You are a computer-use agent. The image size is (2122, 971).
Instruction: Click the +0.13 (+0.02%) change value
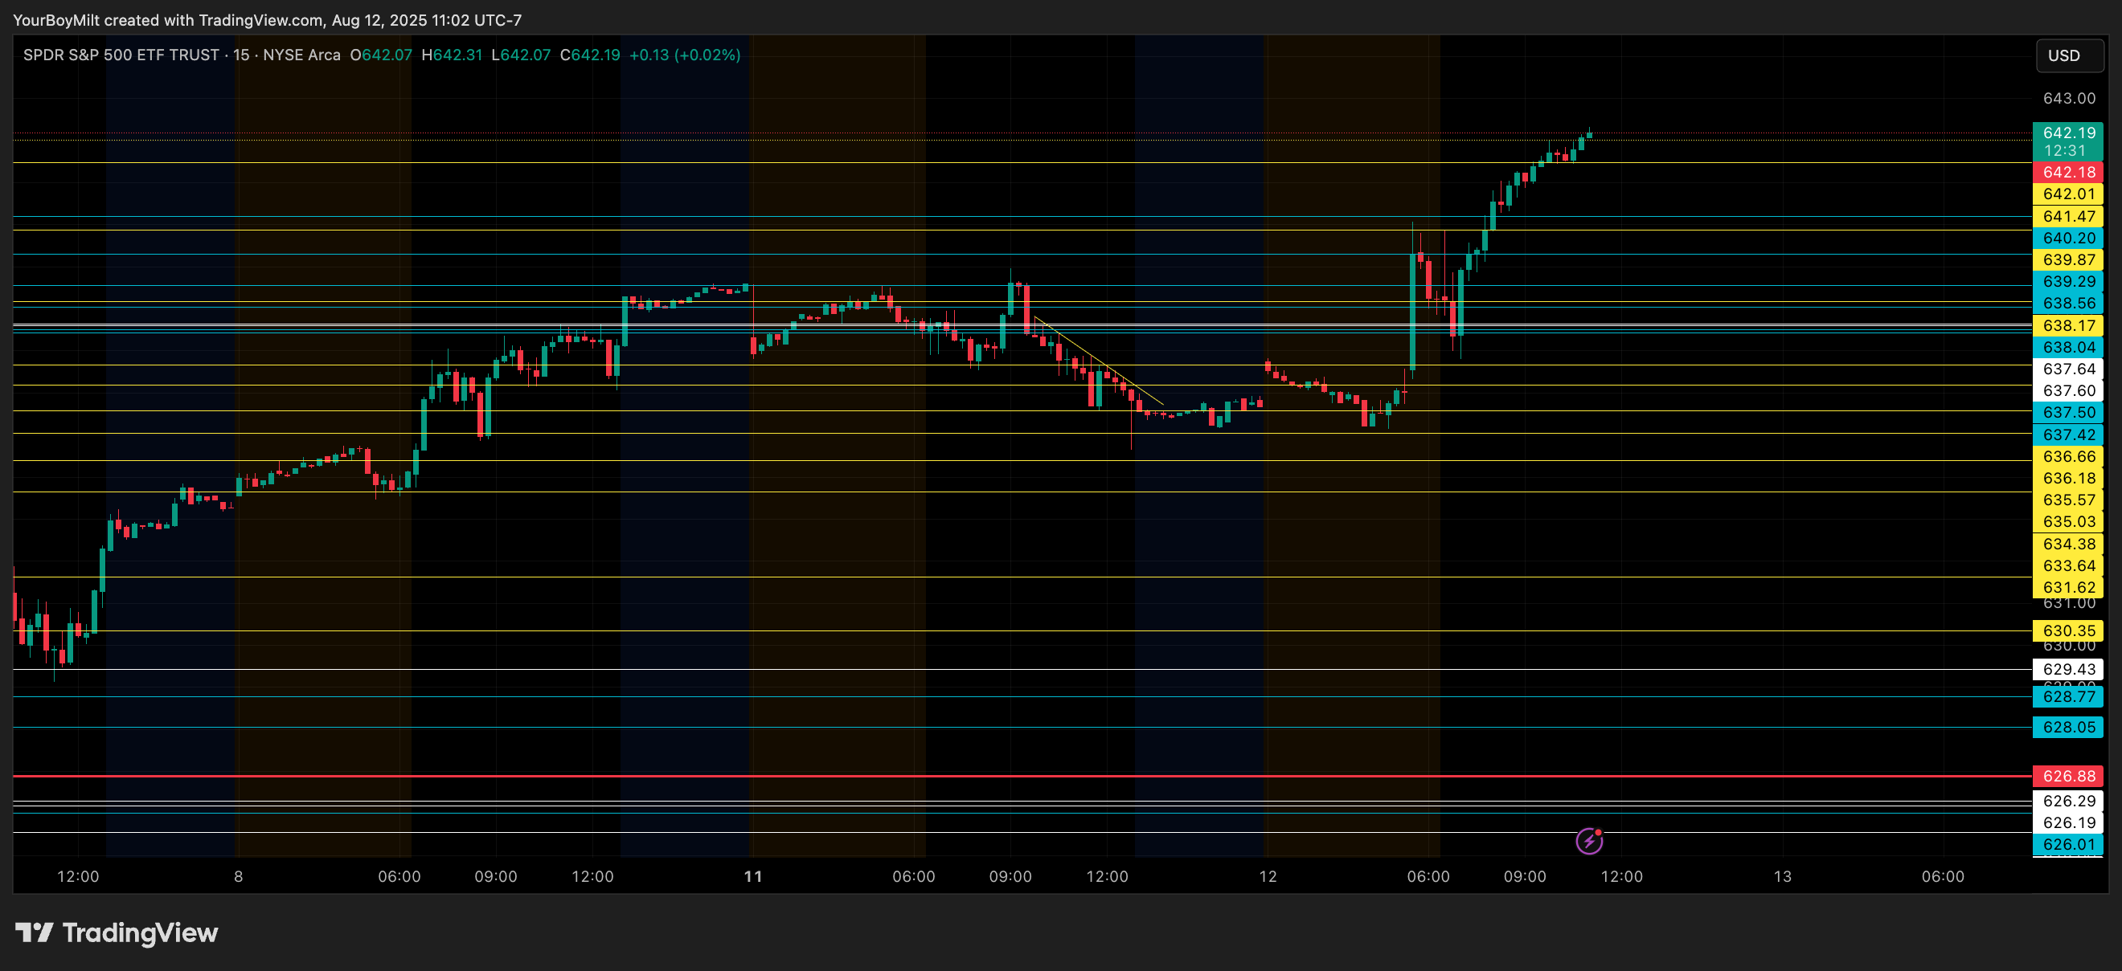click(685, 55)
